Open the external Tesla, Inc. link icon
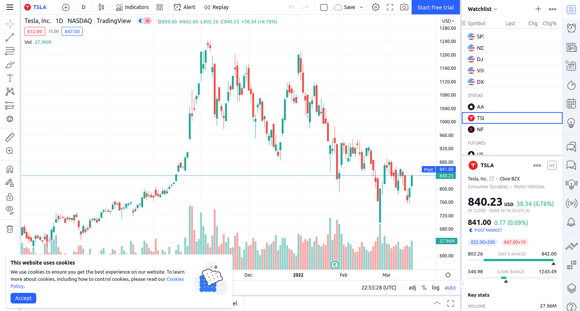580x311 pixels. click(x=492, y=179)
